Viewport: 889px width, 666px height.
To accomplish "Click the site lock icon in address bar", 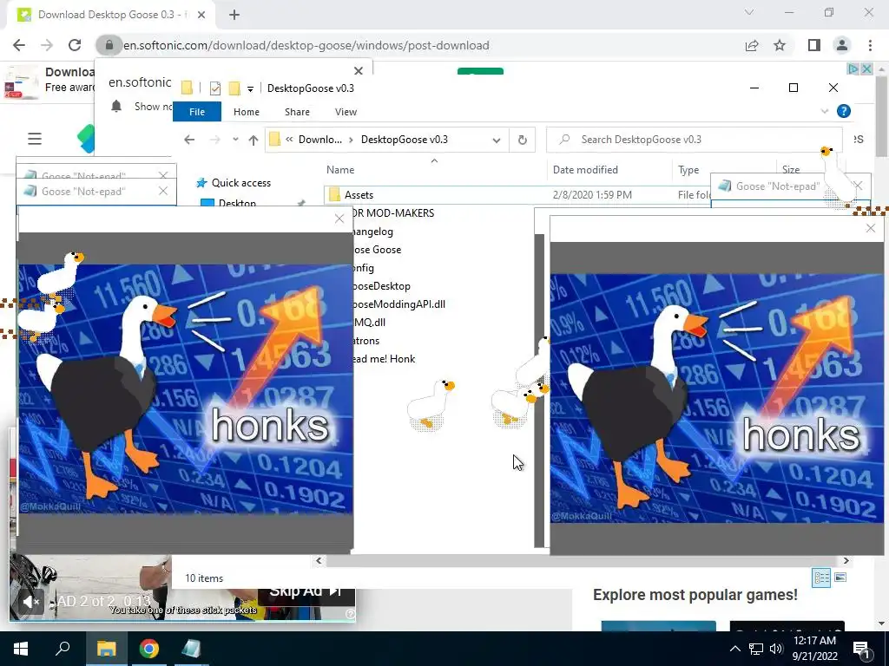I will [x=109, y=45].
